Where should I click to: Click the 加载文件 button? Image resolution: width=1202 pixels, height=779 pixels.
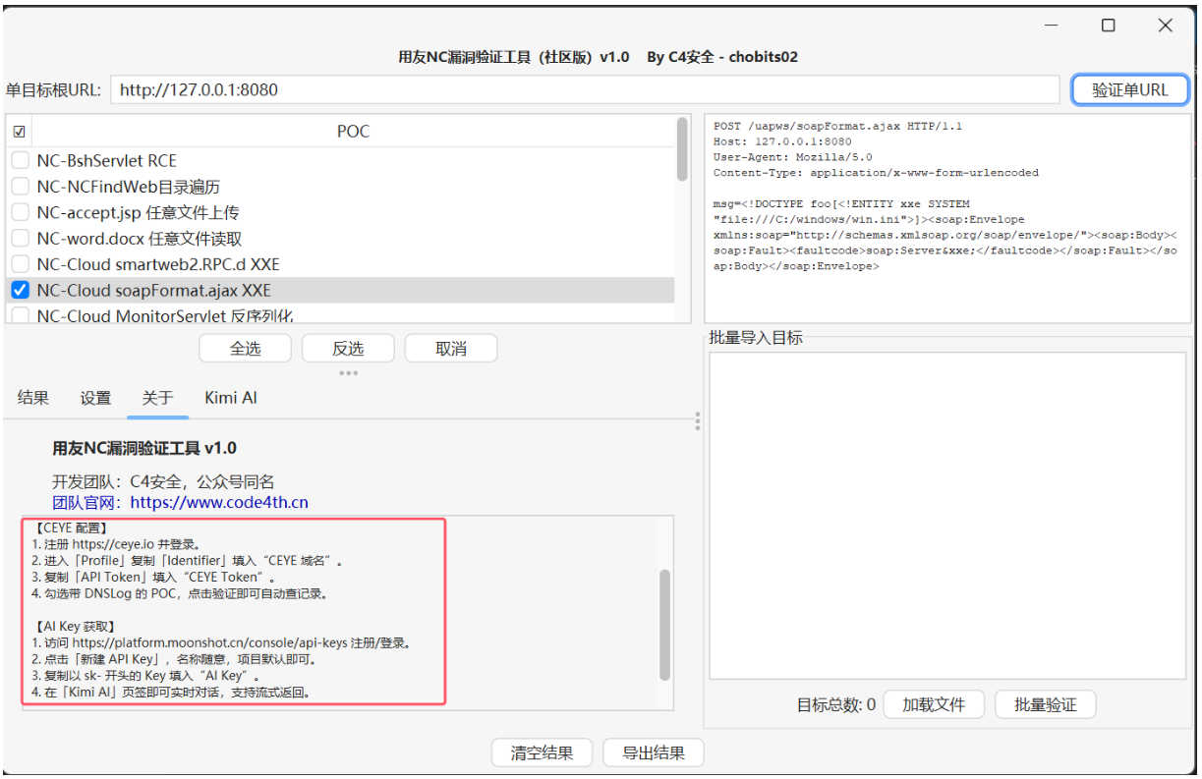click(934, 704)
